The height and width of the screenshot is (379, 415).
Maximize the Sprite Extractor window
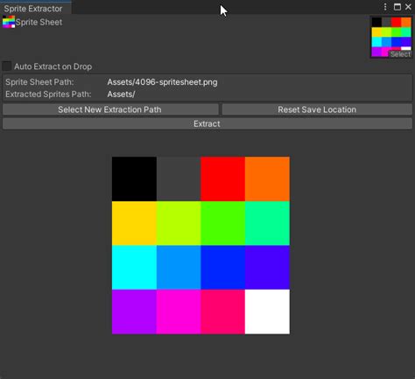(397, 7)
